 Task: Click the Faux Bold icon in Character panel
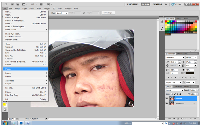click(168, 77)
